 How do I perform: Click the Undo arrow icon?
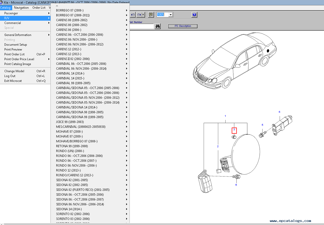point(132,15)
